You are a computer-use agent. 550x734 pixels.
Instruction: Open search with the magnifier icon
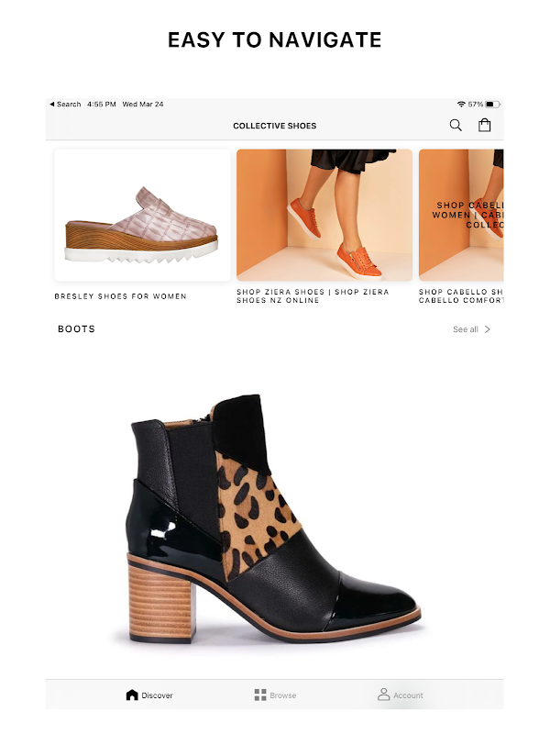[x=456, y=125]
